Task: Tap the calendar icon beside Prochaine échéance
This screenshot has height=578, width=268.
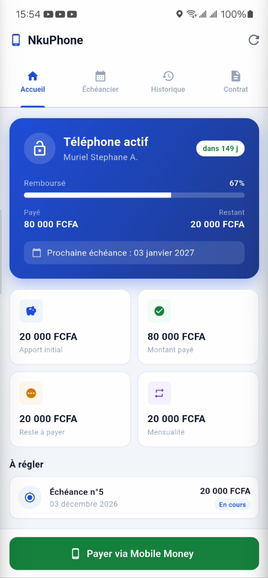Action: pyautogui.click(x=37, y=253)
